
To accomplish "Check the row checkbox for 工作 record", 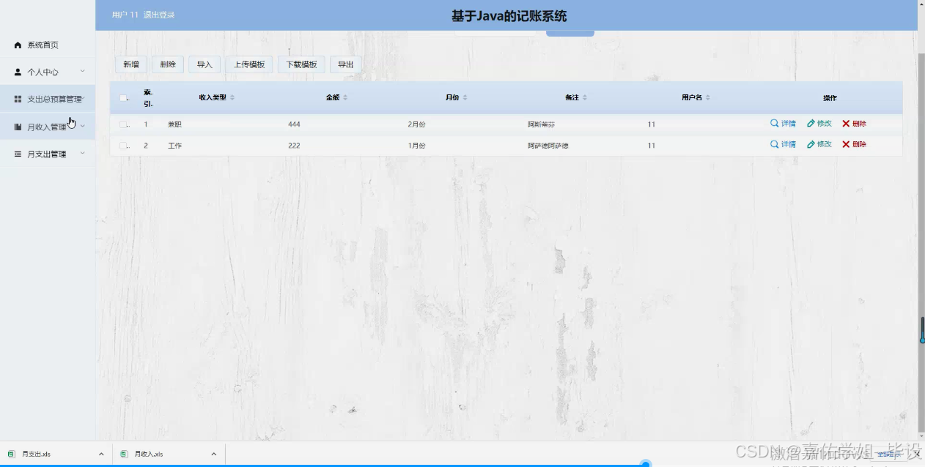I will [x=122, y=145].
